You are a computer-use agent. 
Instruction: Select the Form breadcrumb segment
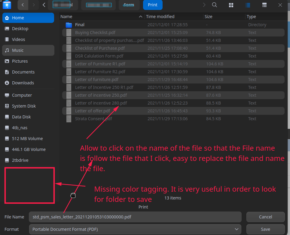click(x=129, y=5)
